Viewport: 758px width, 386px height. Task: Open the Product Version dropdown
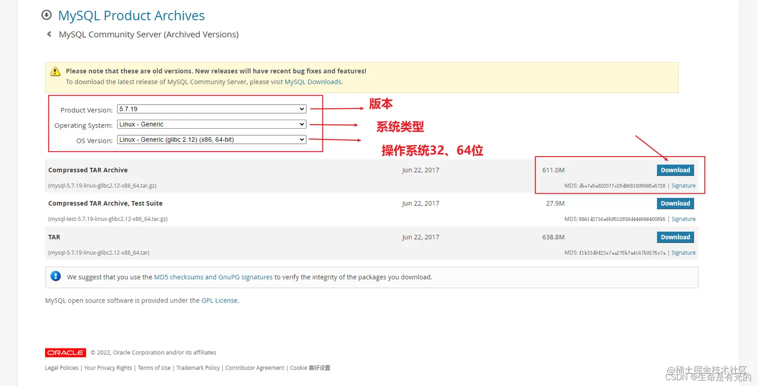click(x=212, y=109)
